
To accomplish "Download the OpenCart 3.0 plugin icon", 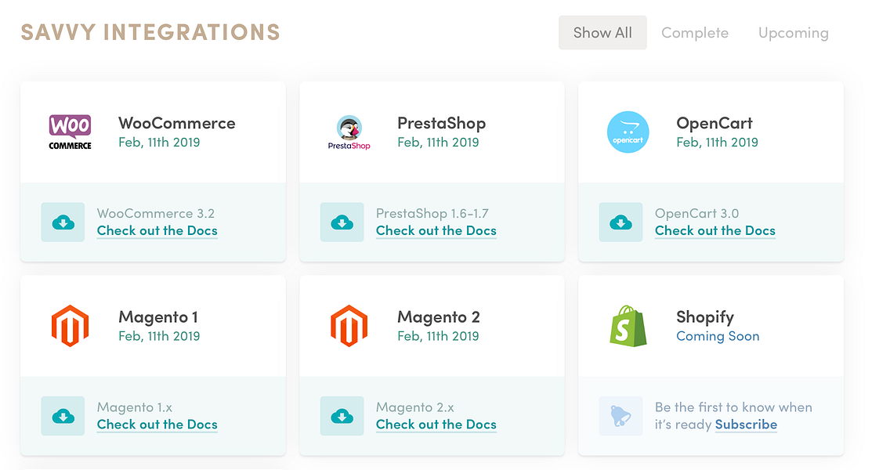I will [x=621, y=222].
